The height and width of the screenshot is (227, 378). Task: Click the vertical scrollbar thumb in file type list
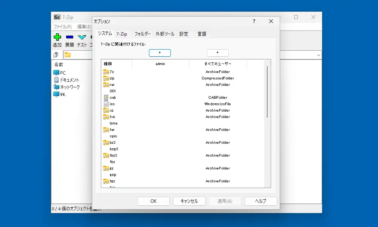click(x=267, y=92)
